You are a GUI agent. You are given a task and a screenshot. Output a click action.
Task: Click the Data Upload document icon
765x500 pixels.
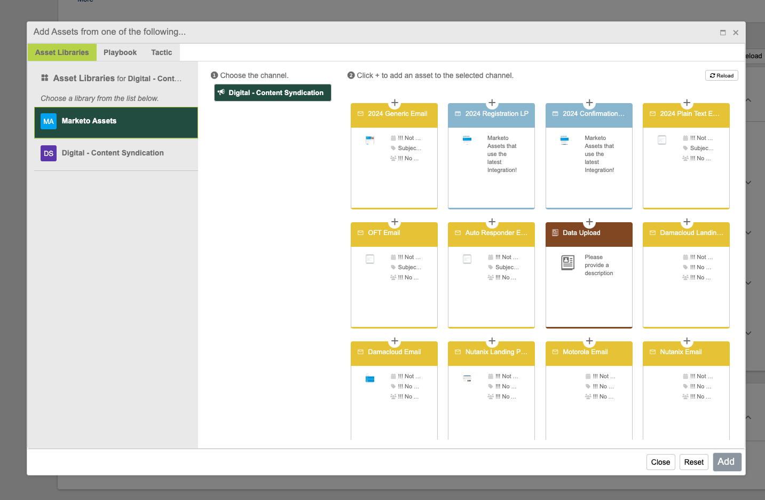click(x=567, y=262)
